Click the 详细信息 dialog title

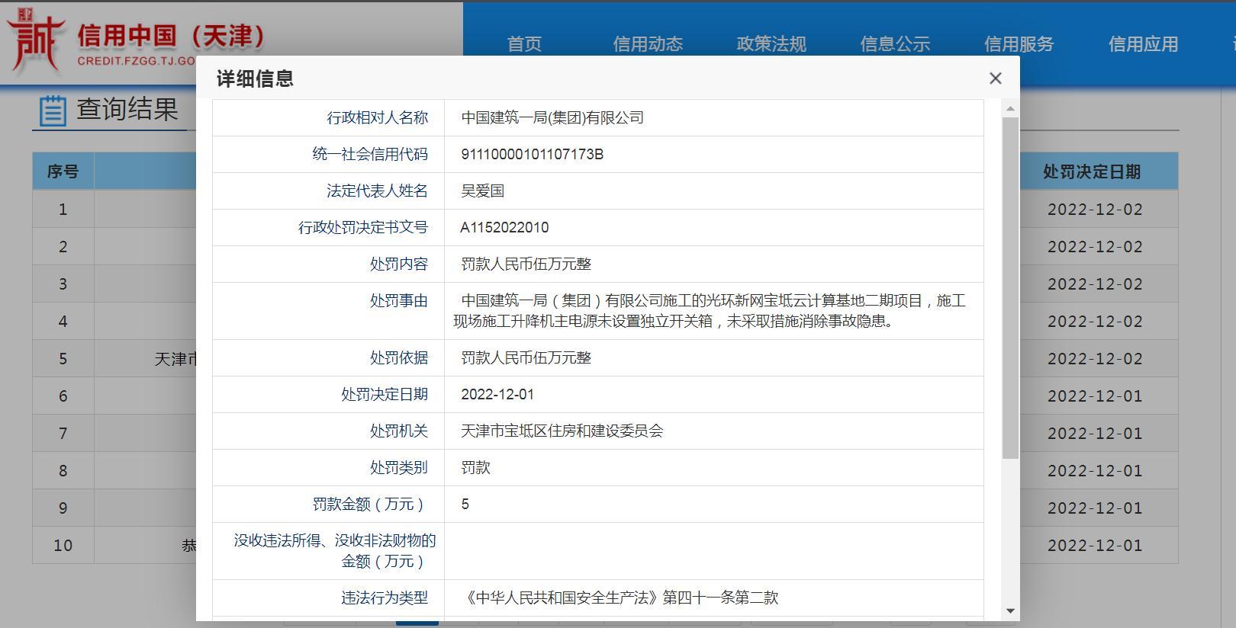click(255, 78)
